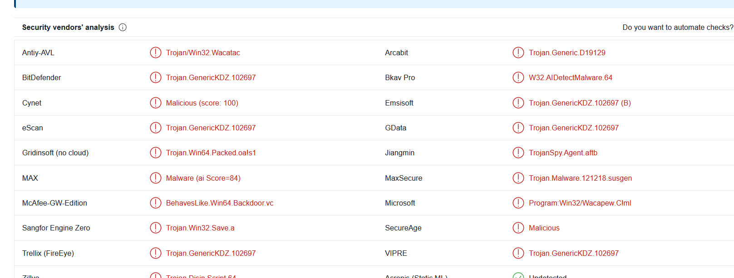Click the TrojanSpy.Agent.aftb result

pos(563,153)
